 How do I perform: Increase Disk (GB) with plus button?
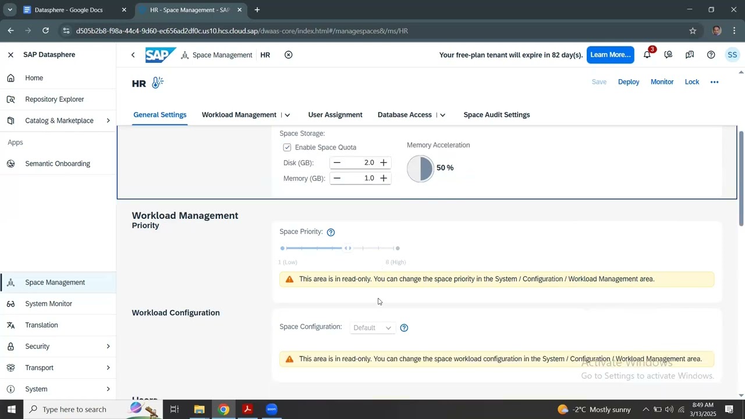coord(384,163)
